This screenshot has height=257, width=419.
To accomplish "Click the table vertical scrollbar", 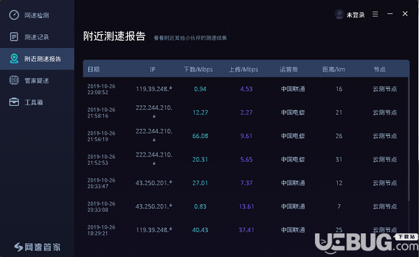I will coord(409,139).
